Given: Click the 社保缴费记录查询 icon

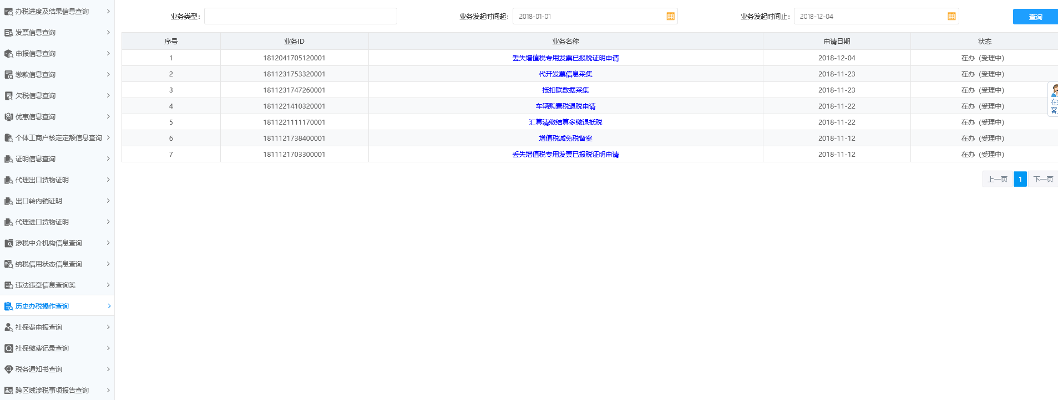Looking at the screenshot, I should [x=8, y=348].
